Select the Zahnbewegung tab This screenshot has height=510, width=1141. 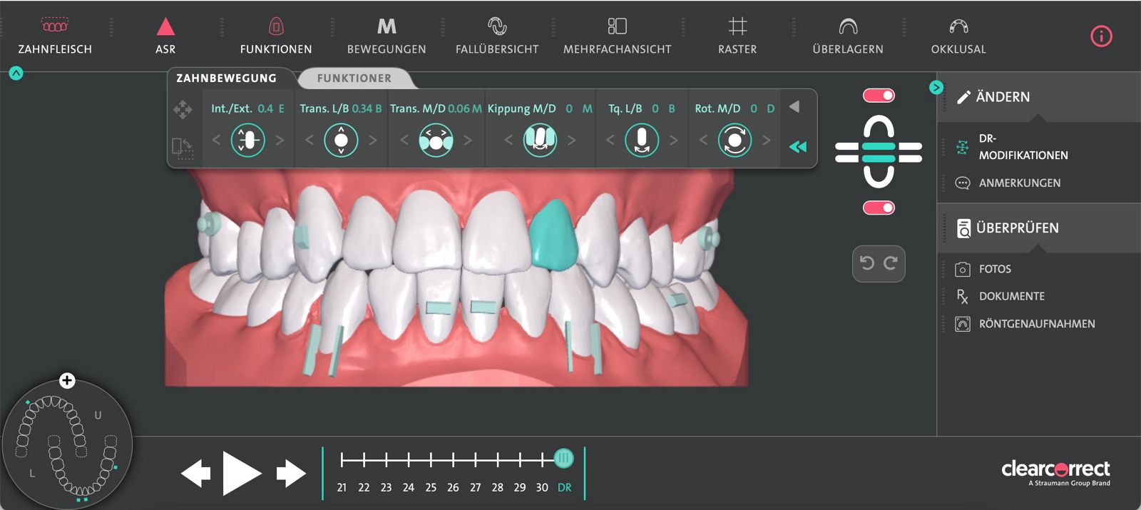tap(226, 78)
